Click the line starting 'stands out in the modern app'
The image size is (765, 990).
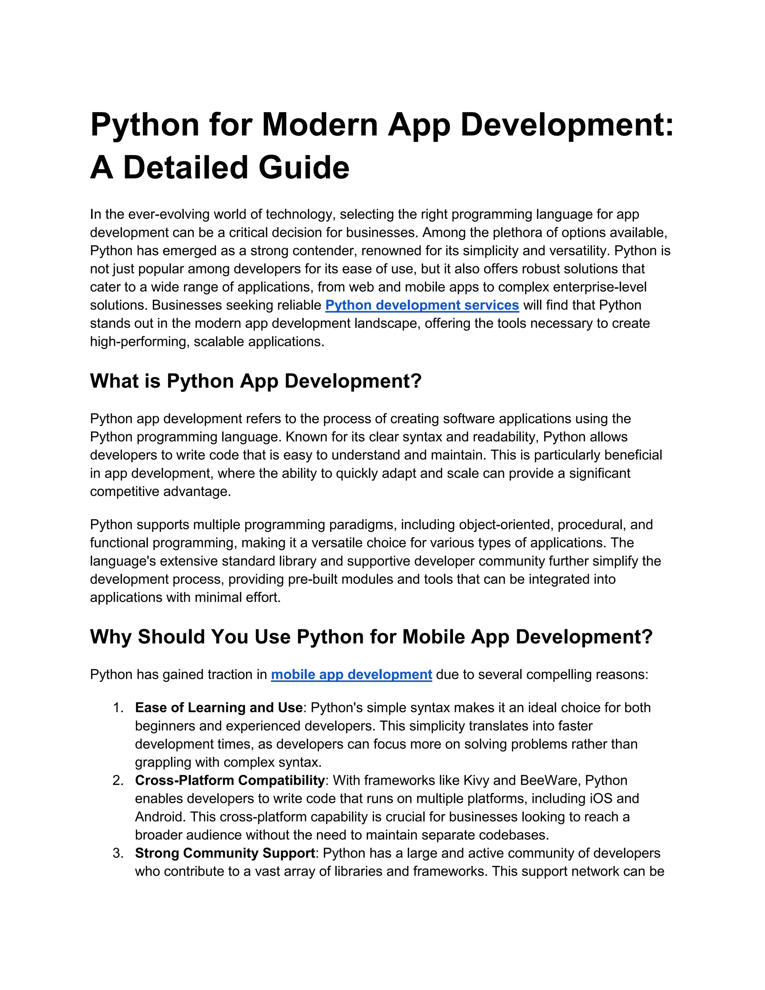pos(370,323)
